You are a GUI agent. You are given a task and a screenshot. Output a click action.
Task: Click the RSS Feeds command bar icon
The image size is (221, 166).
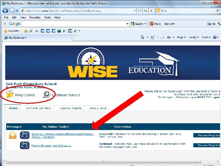click(152, 38)
